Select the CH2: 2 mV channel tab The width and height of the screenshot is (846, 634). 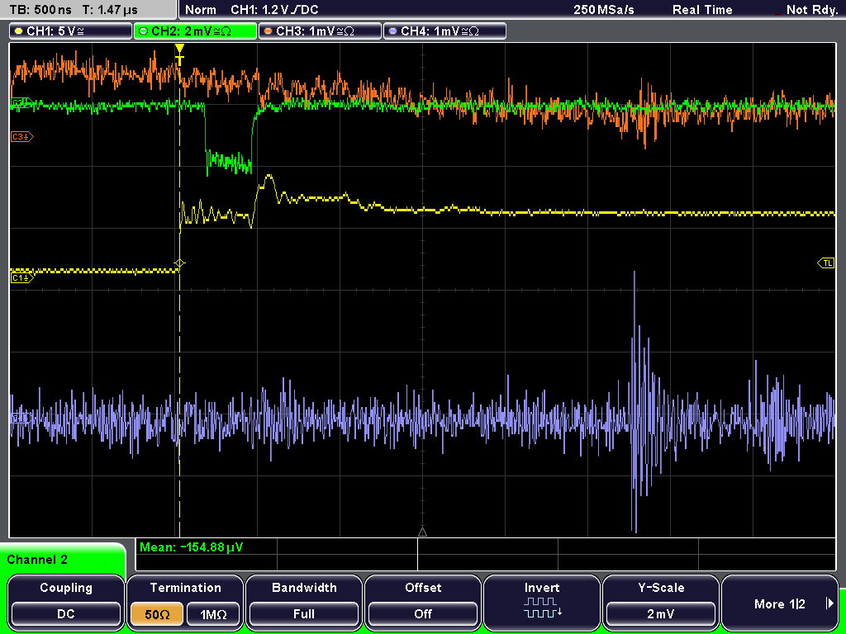(x=195, y=31)
